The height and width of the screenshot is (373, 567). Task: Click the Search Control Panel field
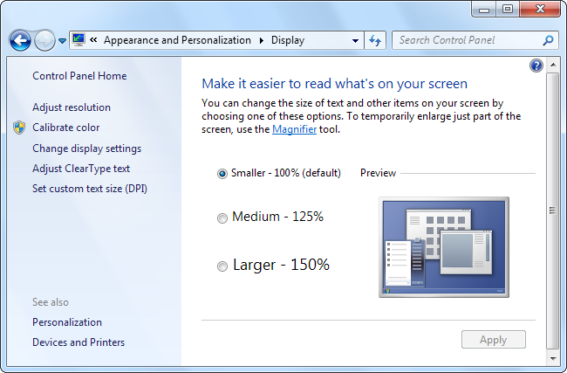pos(467,40)
